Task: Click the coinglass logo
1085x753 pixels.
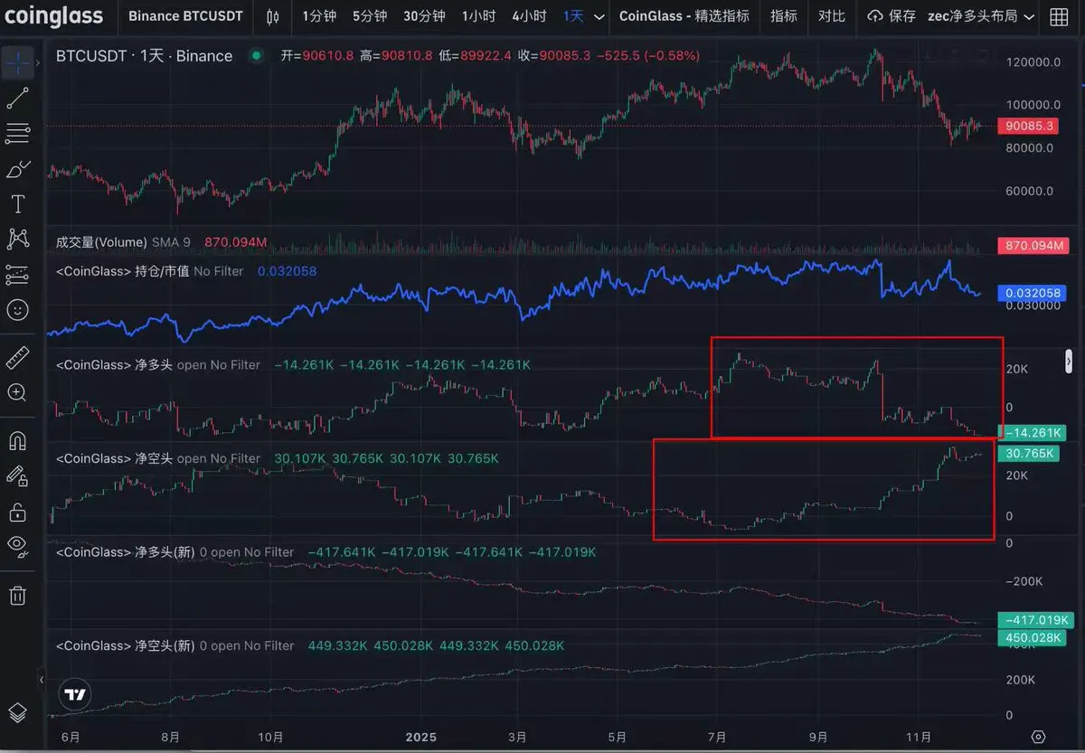Action: coord(55,16)
